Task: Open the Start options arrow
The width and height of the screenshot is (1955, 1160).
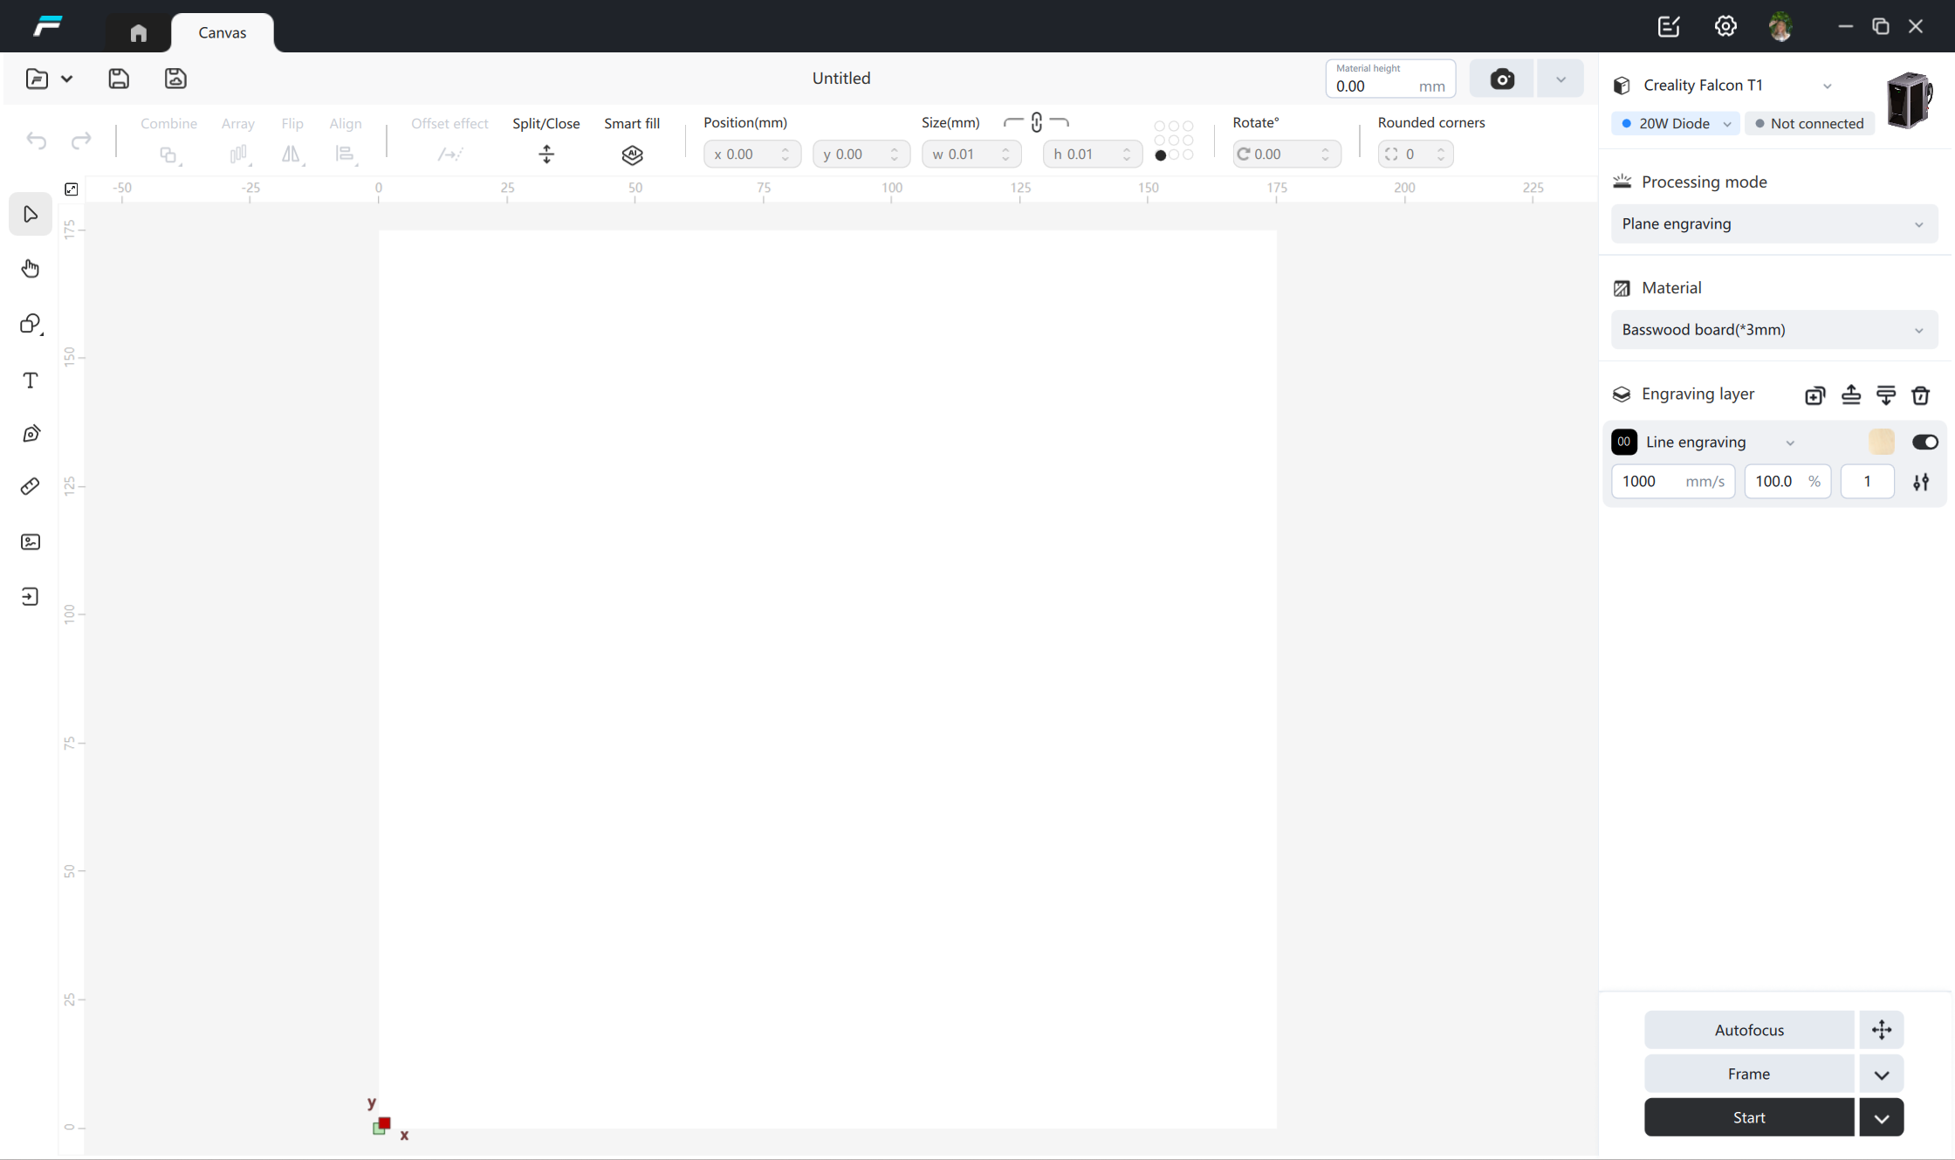Action: [x=1881, y=1118]
